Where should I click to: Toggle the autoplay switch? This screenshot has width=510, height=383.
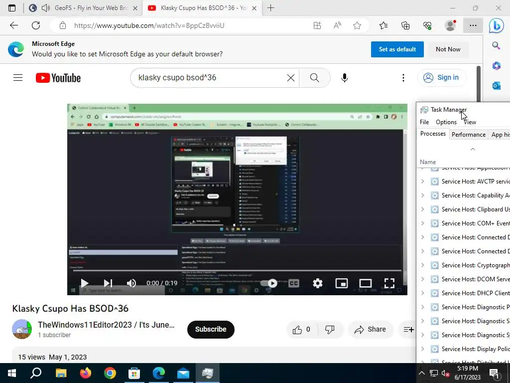[x=269, y=283]
